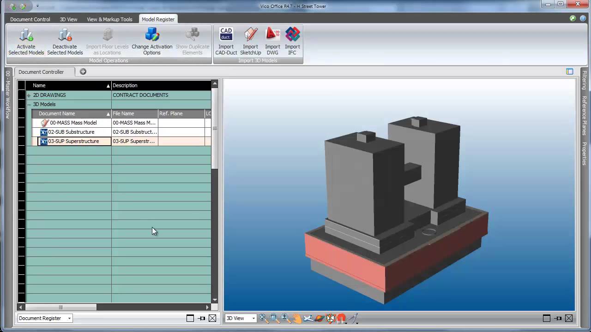Image resolution: width=591 pixels, height=332 pixels.
Task: Open the 3D View dropdown
Action: click(x=241, y=318)
